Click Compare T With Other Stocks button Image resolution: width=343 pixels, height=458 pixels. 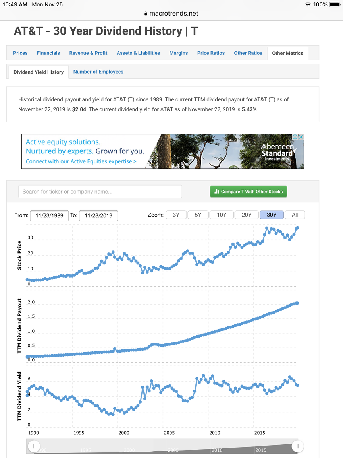pos(249,192)
